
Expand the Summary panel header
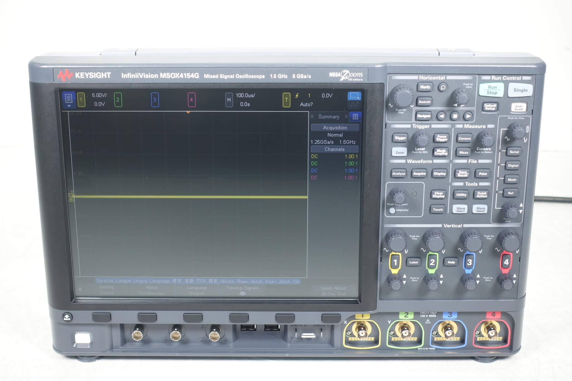329,117
